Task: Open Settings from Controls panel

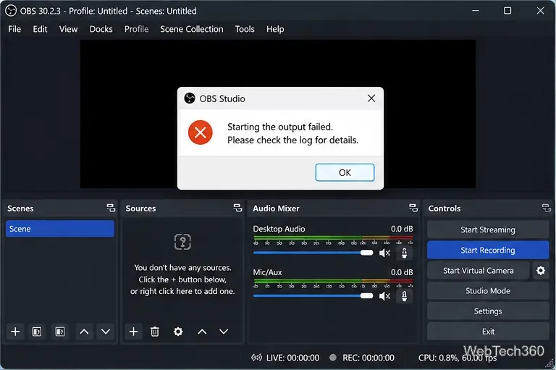Action: tap(488, 311)
